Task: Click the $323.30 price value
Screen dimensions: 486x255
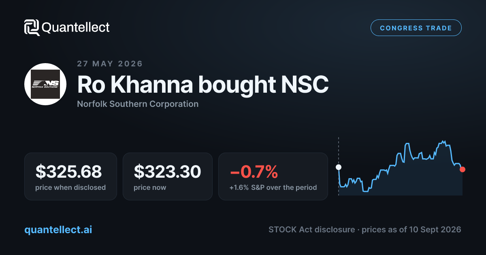Action: [167, 172]
